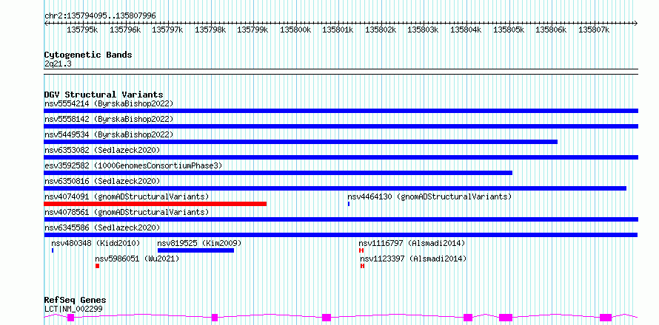Screen dimensions: 659x325
Task: Click the red square nsv5986051 marker
Action: click(x=98, y=266)
